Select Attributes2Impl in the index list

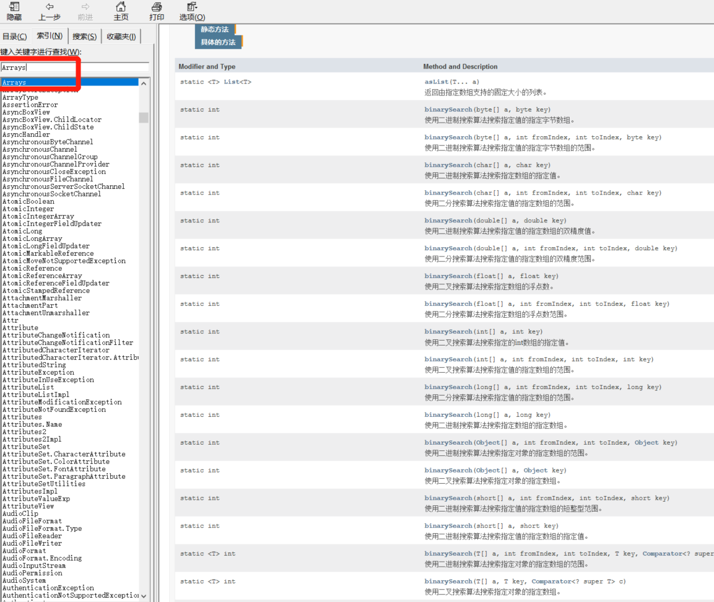(x=32, y=439)
